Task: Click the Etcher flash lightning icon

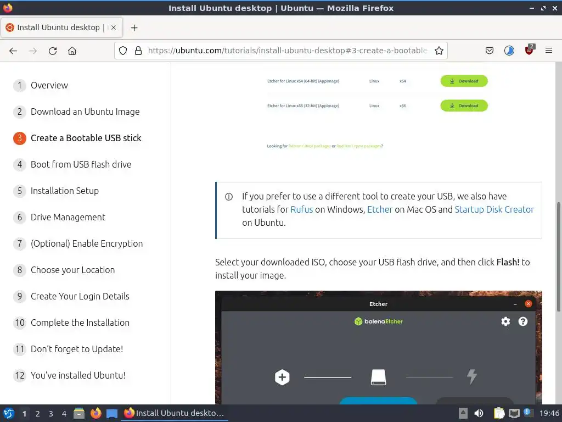Action: tap(472, 377)
